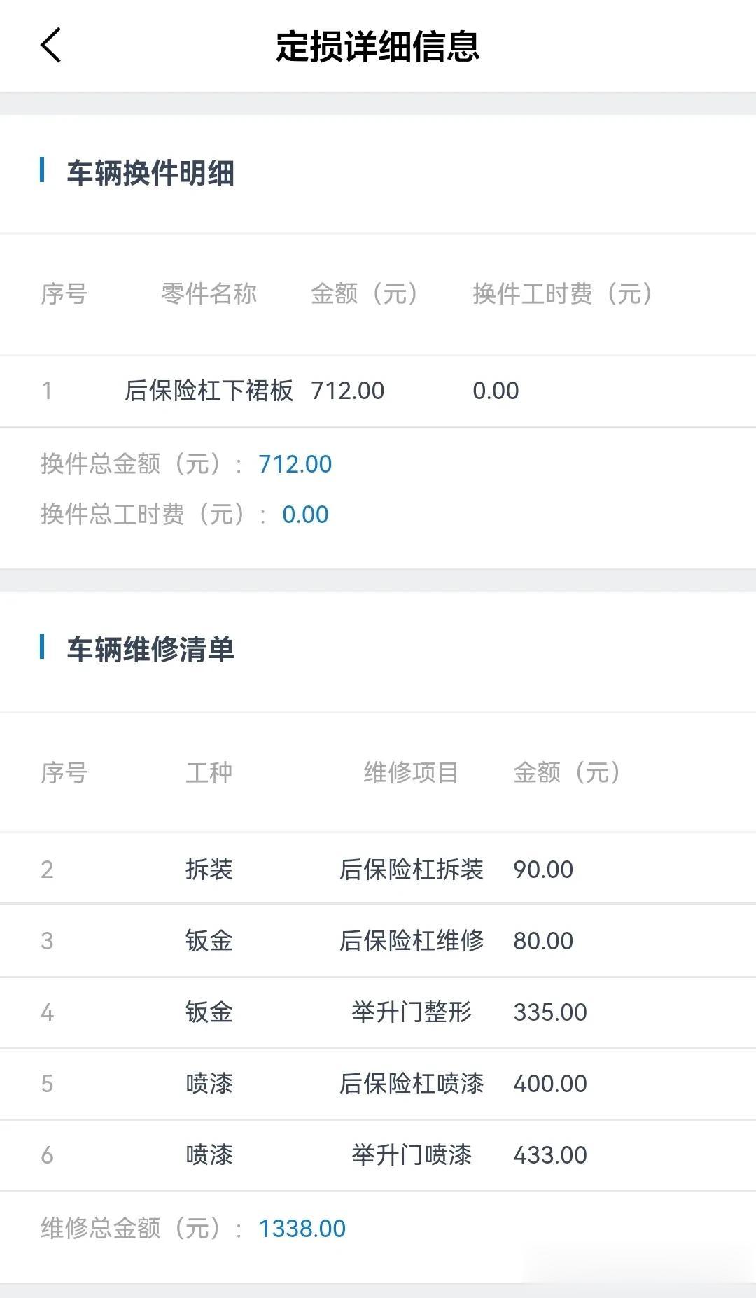756x1298 pixels.
Task: Tap the 金额（元） header in repair list
Action: coord(567,772)
